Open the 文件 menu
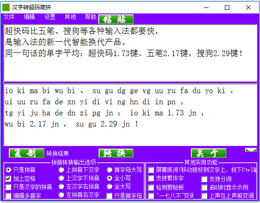The image size is (260, 203). (x=9, y=17)
